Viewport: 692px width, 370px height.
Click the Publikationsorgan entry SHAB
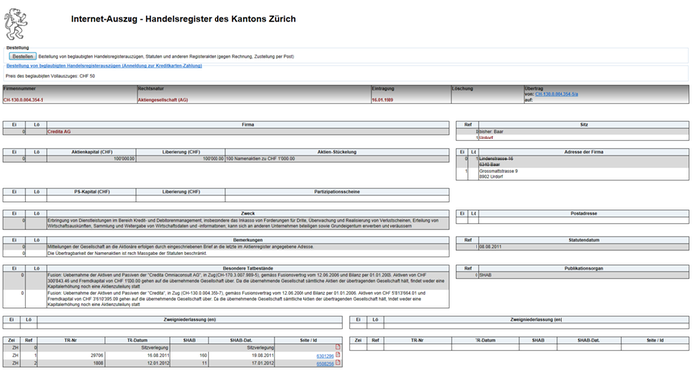coord(485,275)
